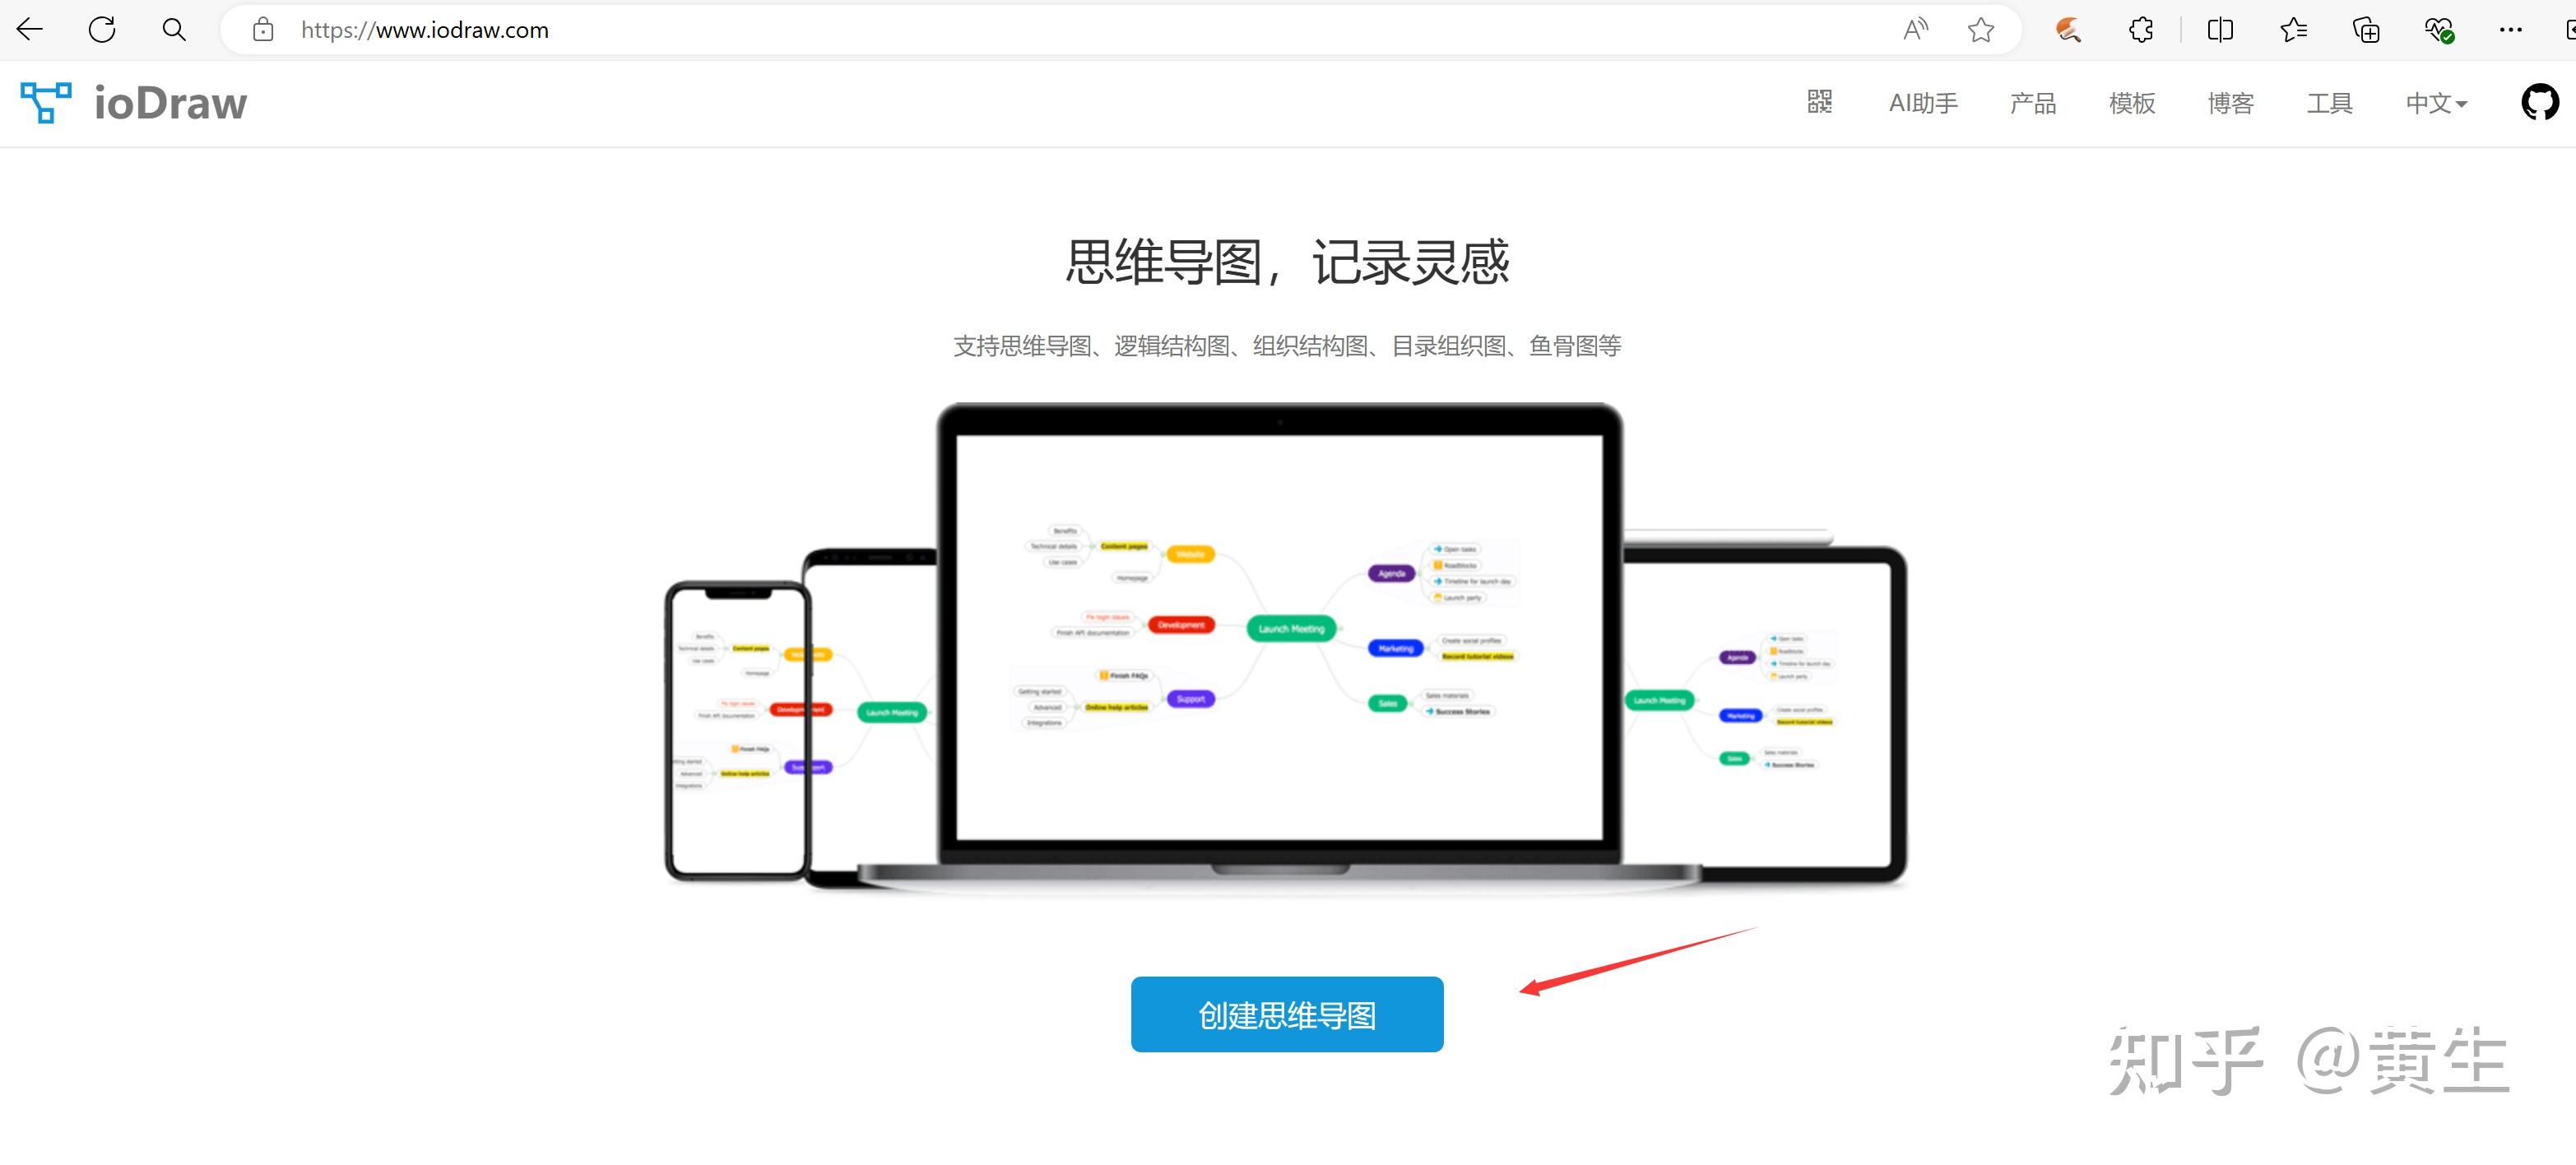Show the QR code icon
Viewport: 2576px width, 1165px height.
click(1820, 102)
